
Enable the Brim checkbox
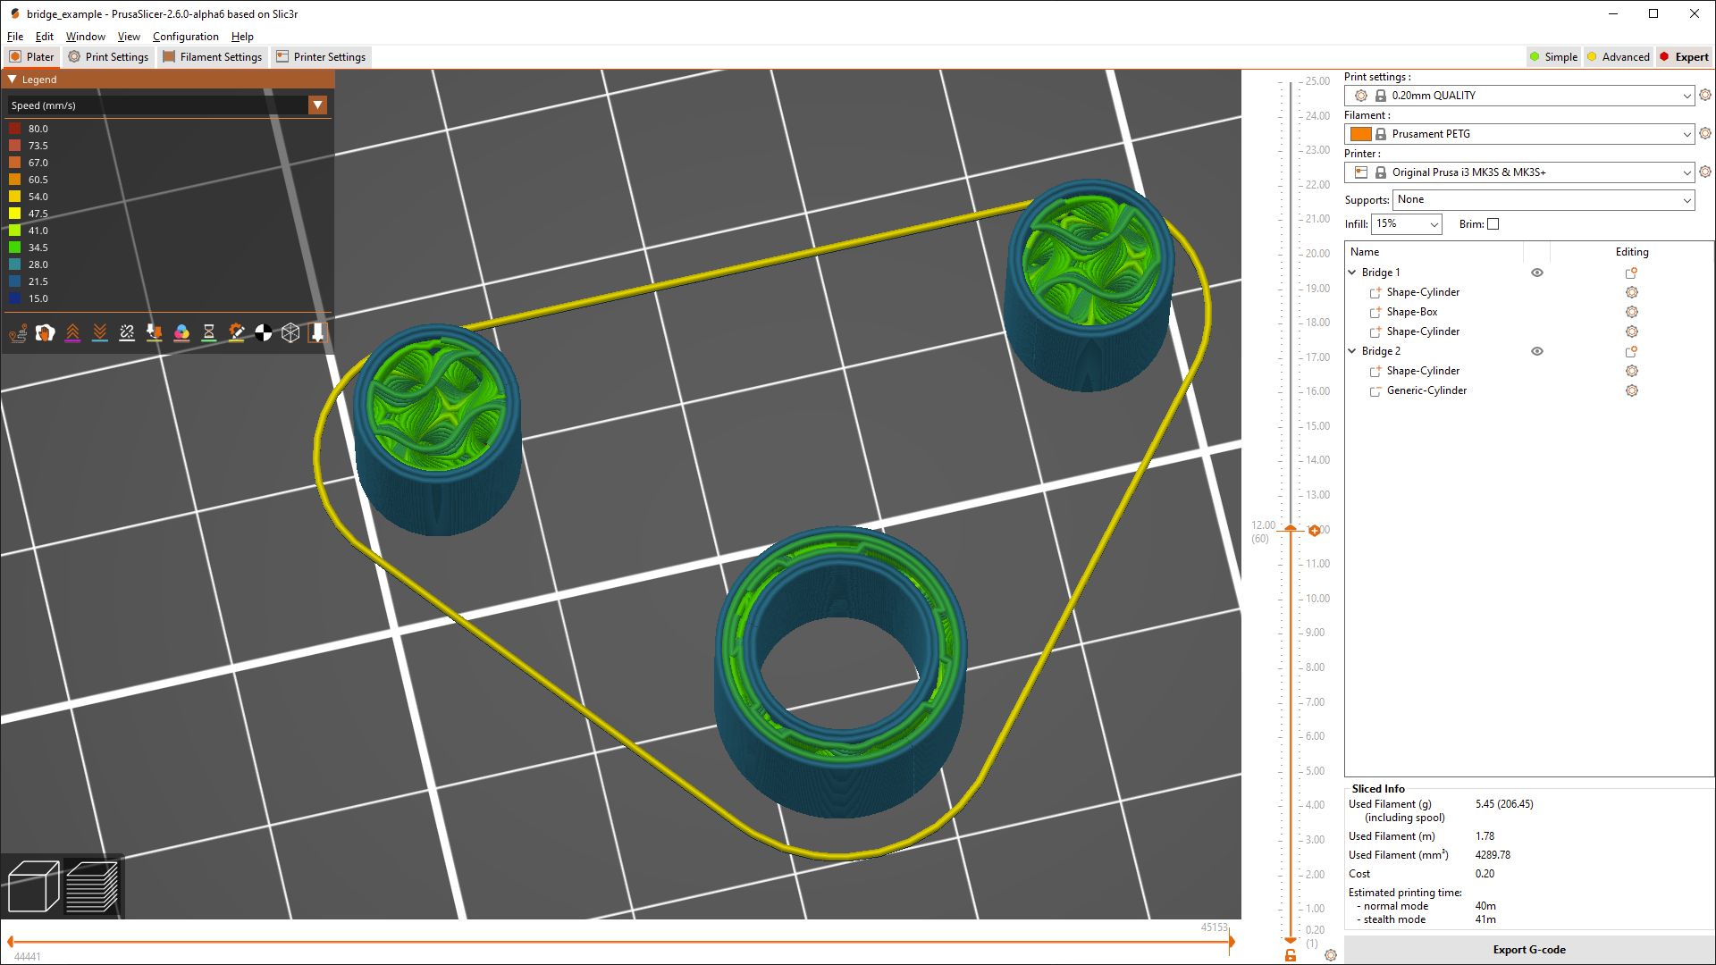[1493, 224]
